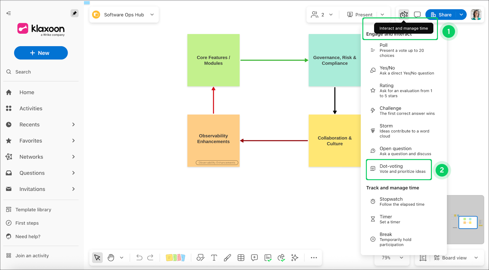The height and width of the screenshot is (270, 489).
Task: Select the hand pan tool
Action: [x=111, y=258]
